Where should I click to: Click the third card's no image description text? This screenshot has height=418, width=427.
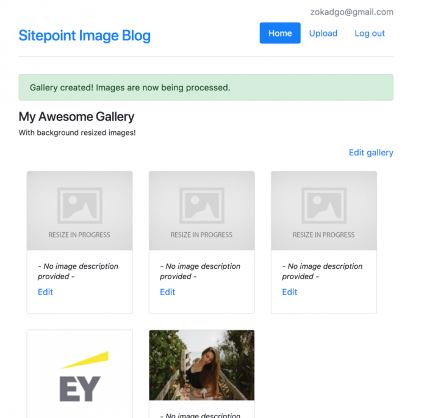click(322, 271)
